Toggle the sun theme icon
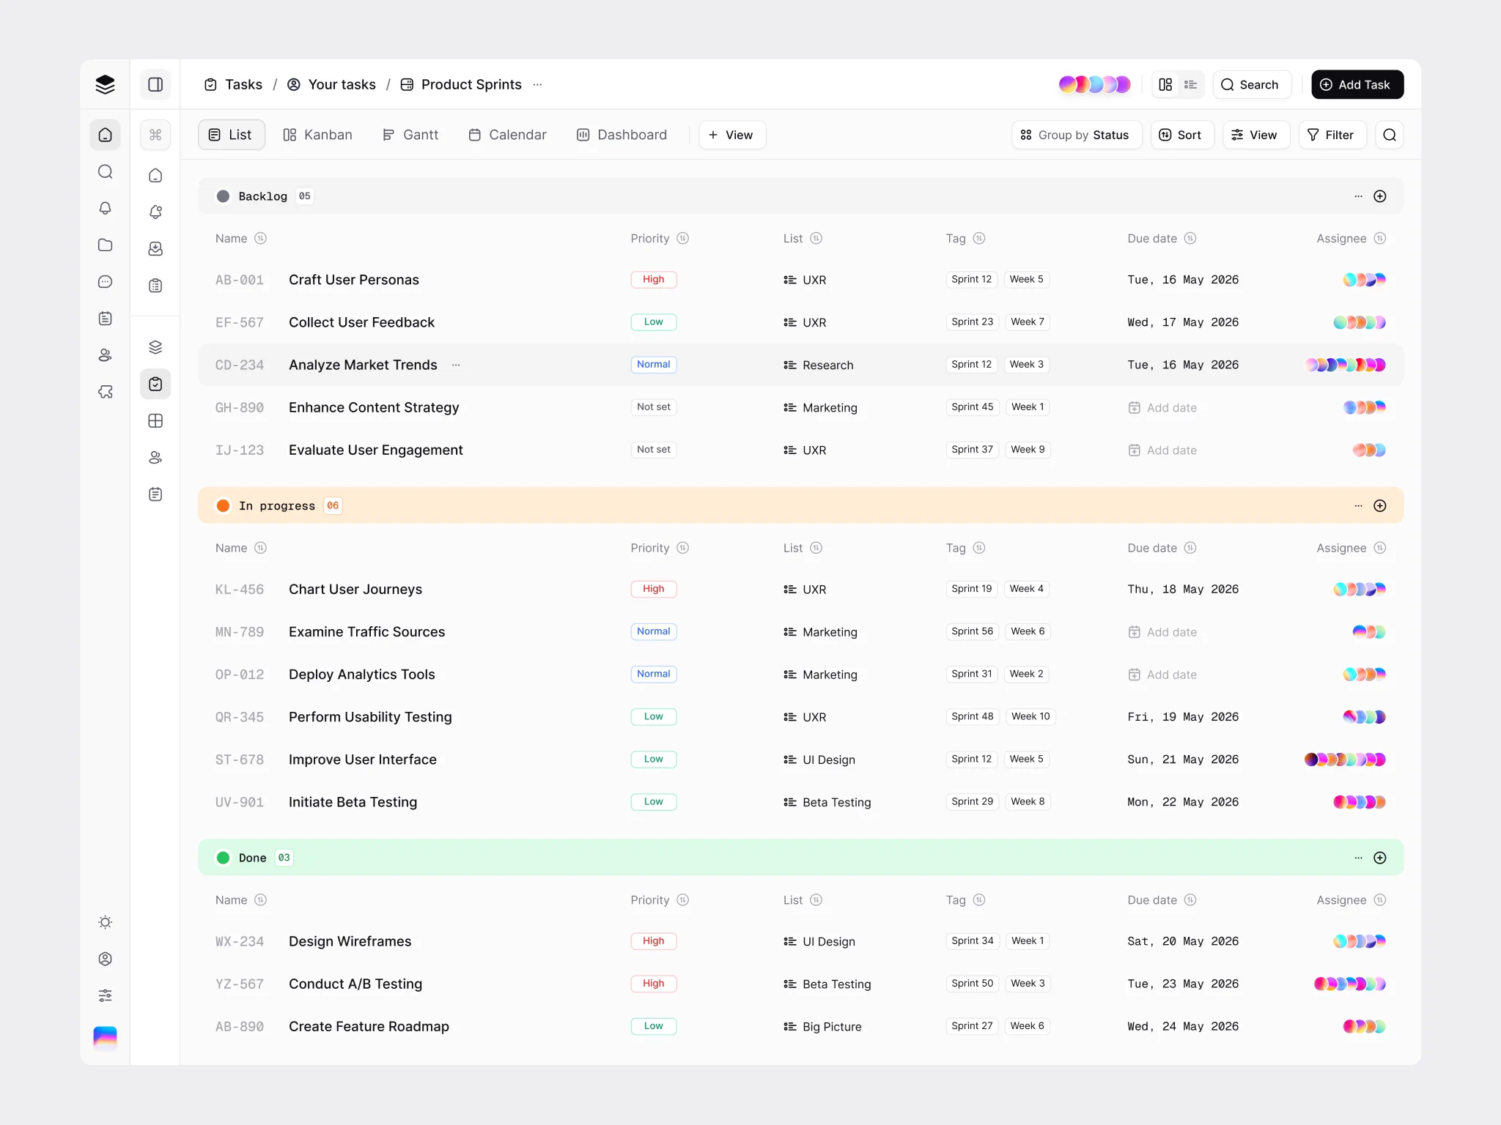 pyautogui.click(x=105, y=922)
